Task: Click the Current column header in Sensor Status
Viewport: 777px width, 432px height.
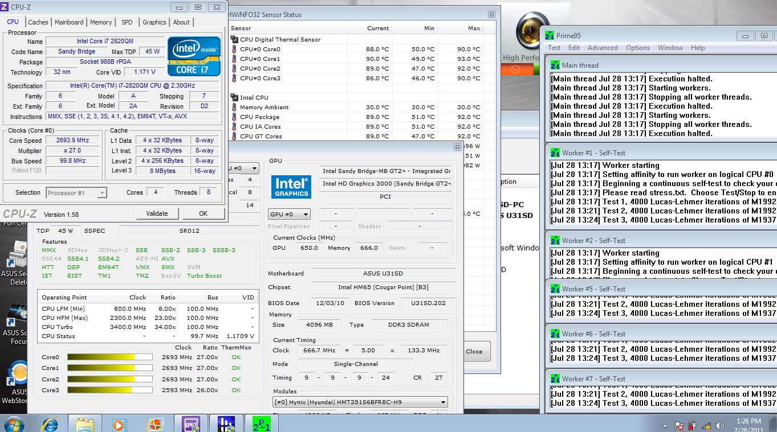Action: coord(369,28)
